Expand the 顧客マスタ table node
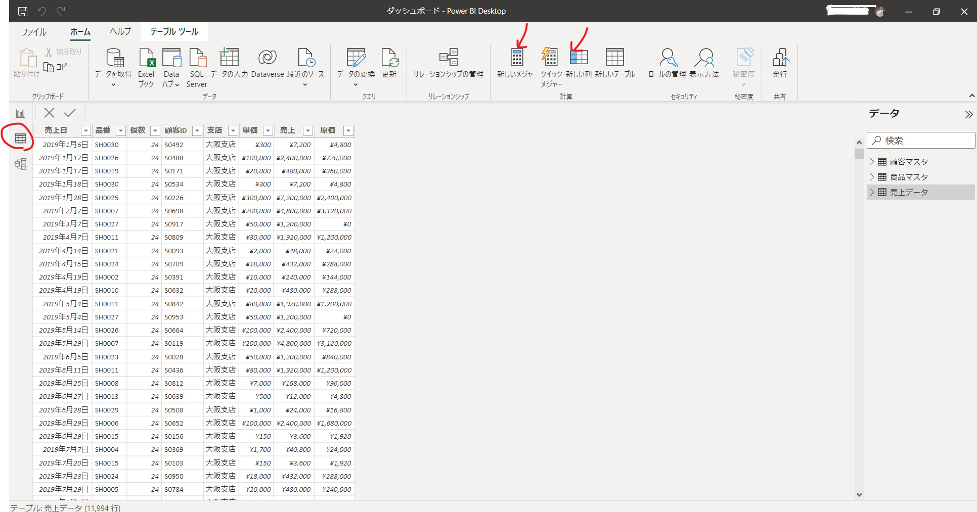Viewport: 977px width, 512px height. click(872, 162)
